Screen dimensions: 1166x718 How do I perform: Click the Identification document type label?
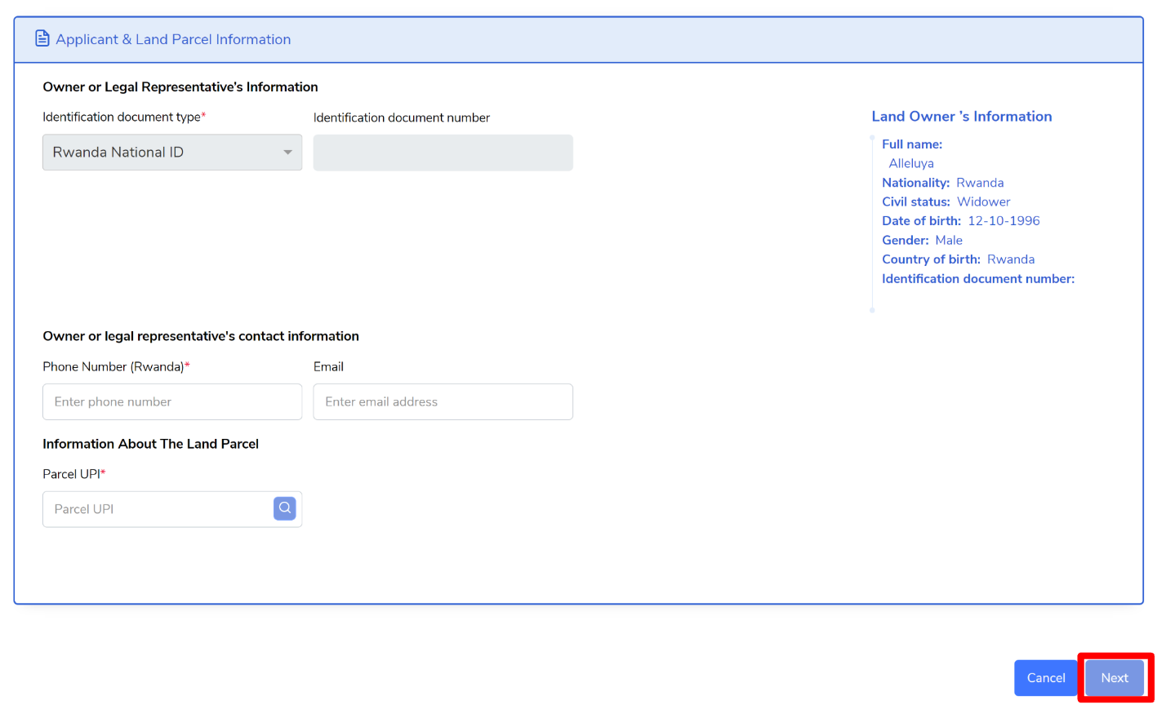[124, 117]
